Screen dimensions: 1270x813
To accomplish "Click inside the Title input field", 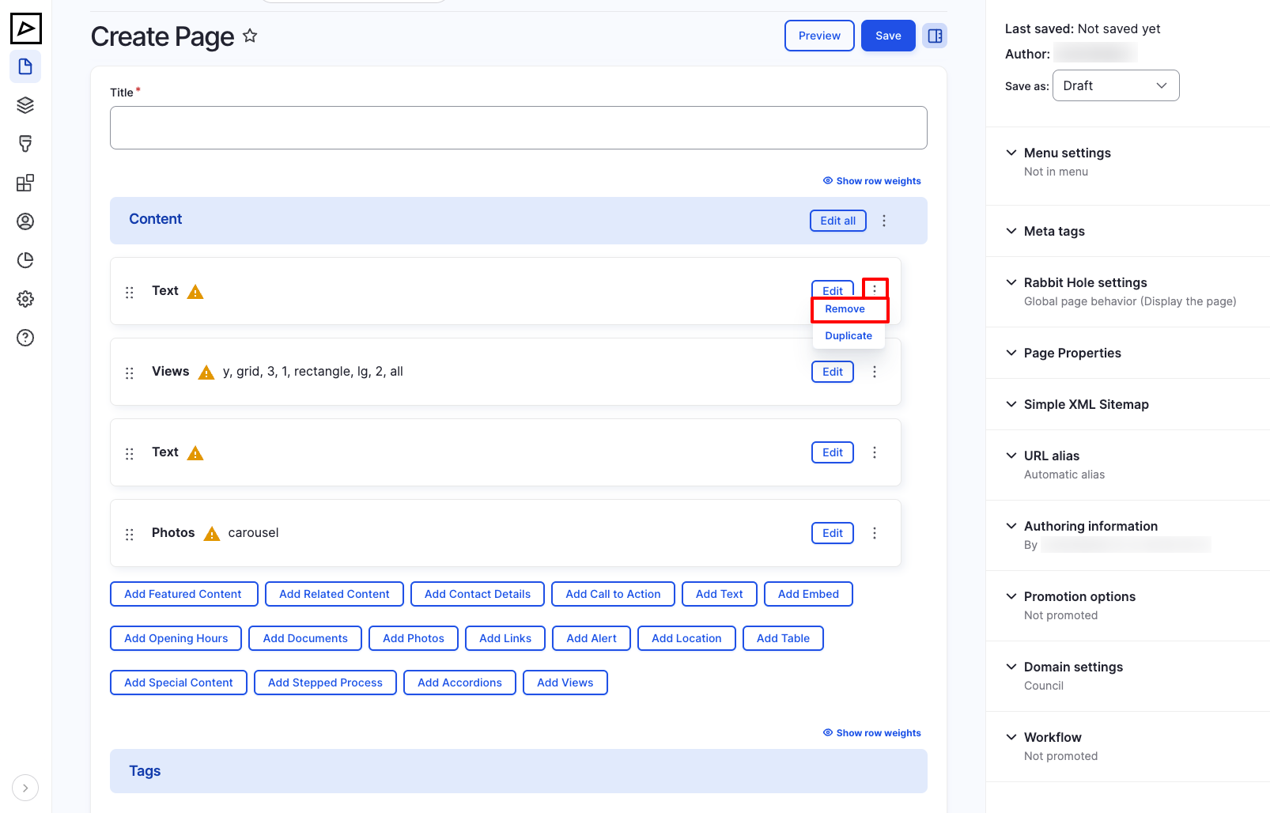I will pos(518,127).
